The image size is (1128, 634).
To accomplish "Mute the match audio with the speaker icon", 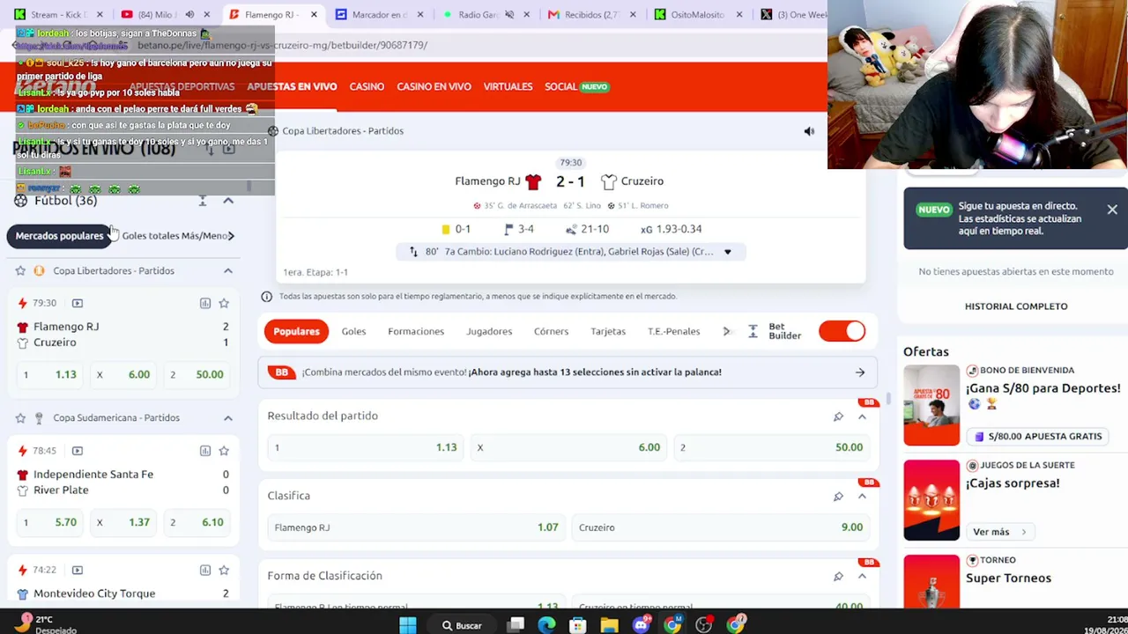I will pos(809,131).
